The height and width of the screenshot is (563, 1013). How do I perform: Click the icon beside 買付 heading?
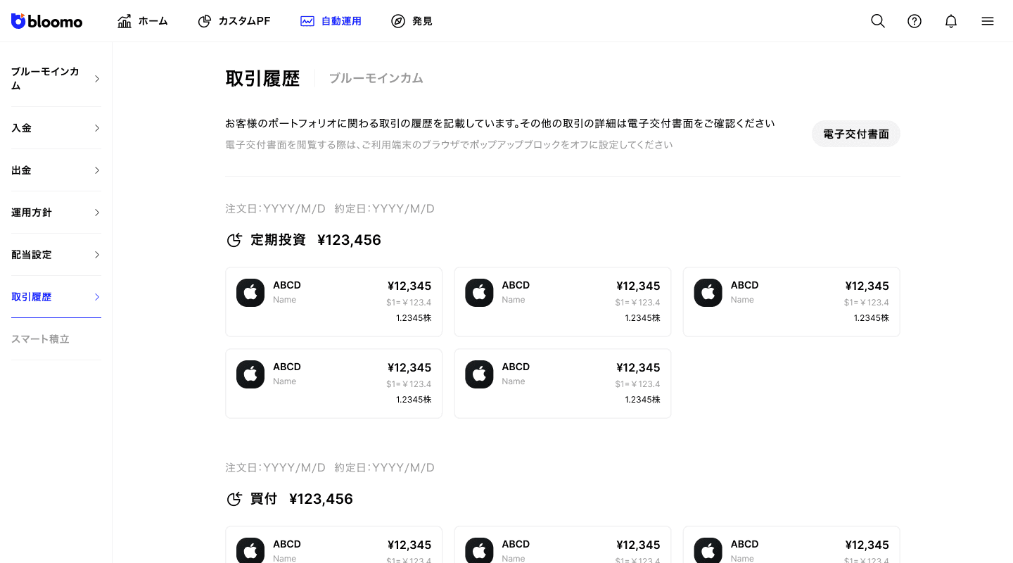pyautogui.click(x=234, y=499)
